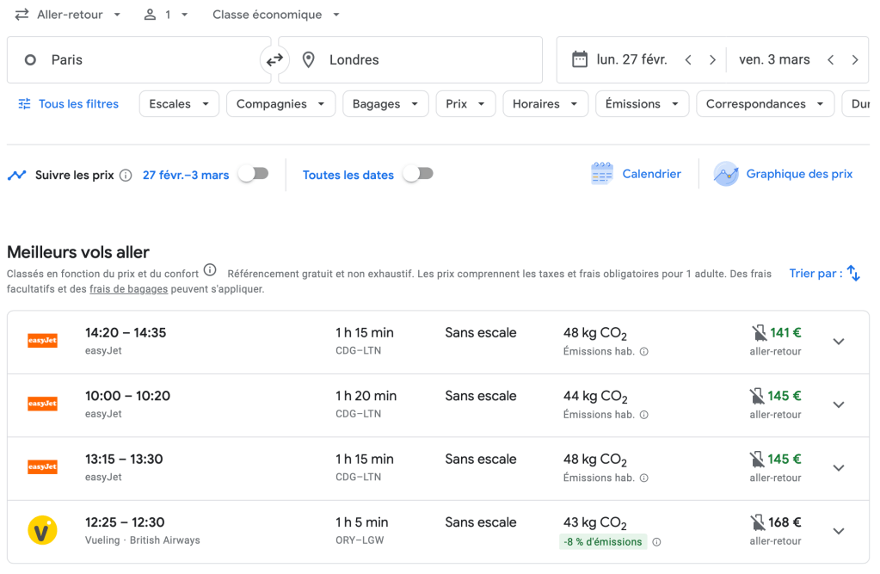Toggle the Toutes les dates switch

coord(417,174)
